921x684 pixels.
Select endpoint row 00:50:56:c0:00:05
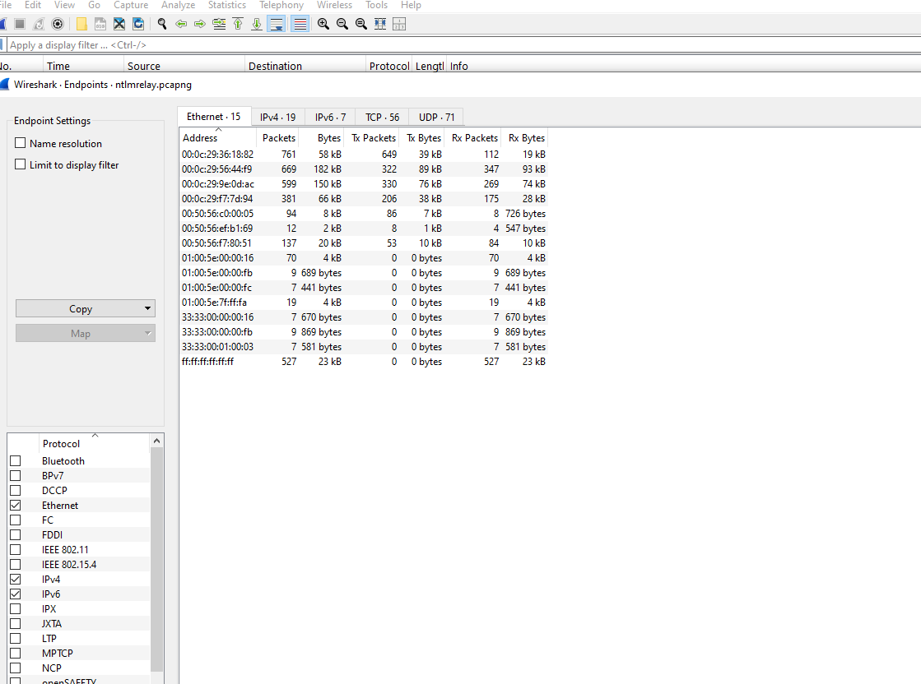click(x=364, y=214)
